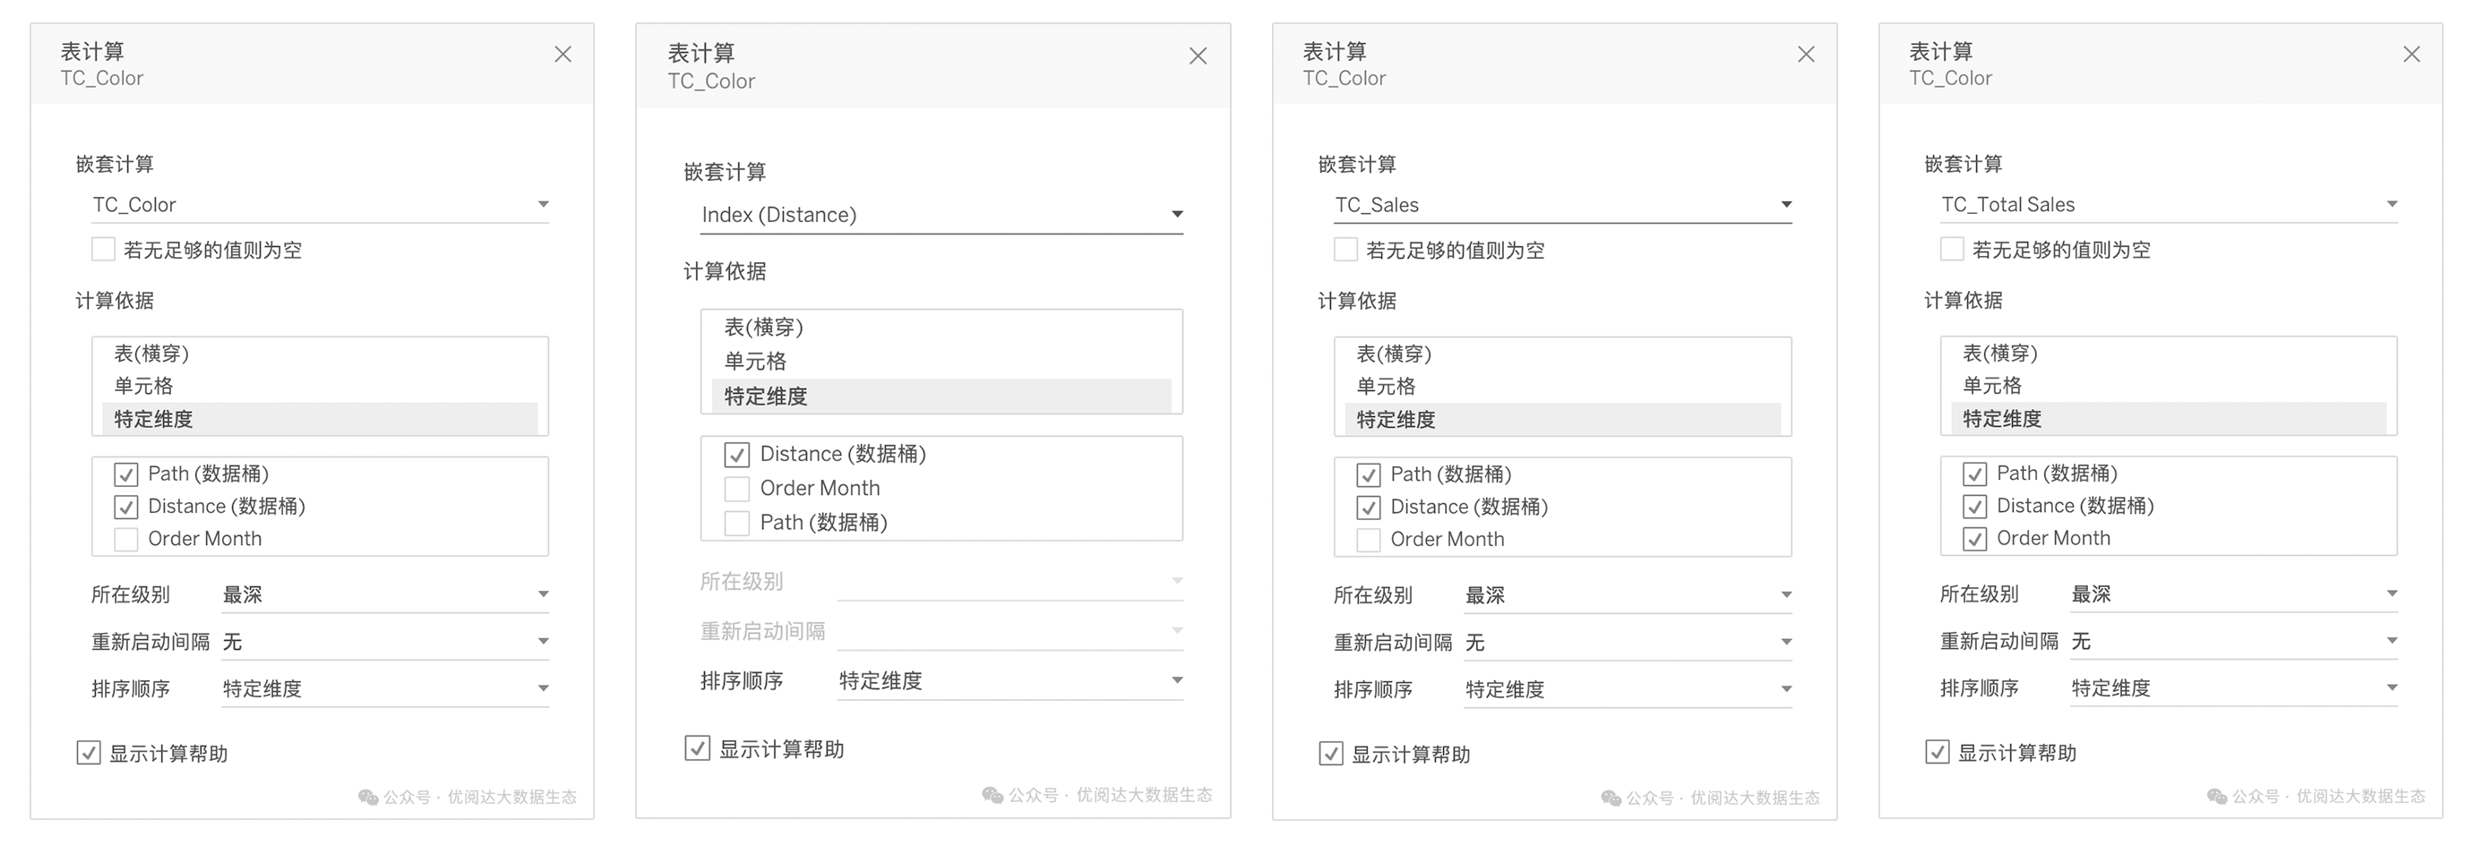Select 表(横穿) in nested TC_Color dialog

point(320,354)
